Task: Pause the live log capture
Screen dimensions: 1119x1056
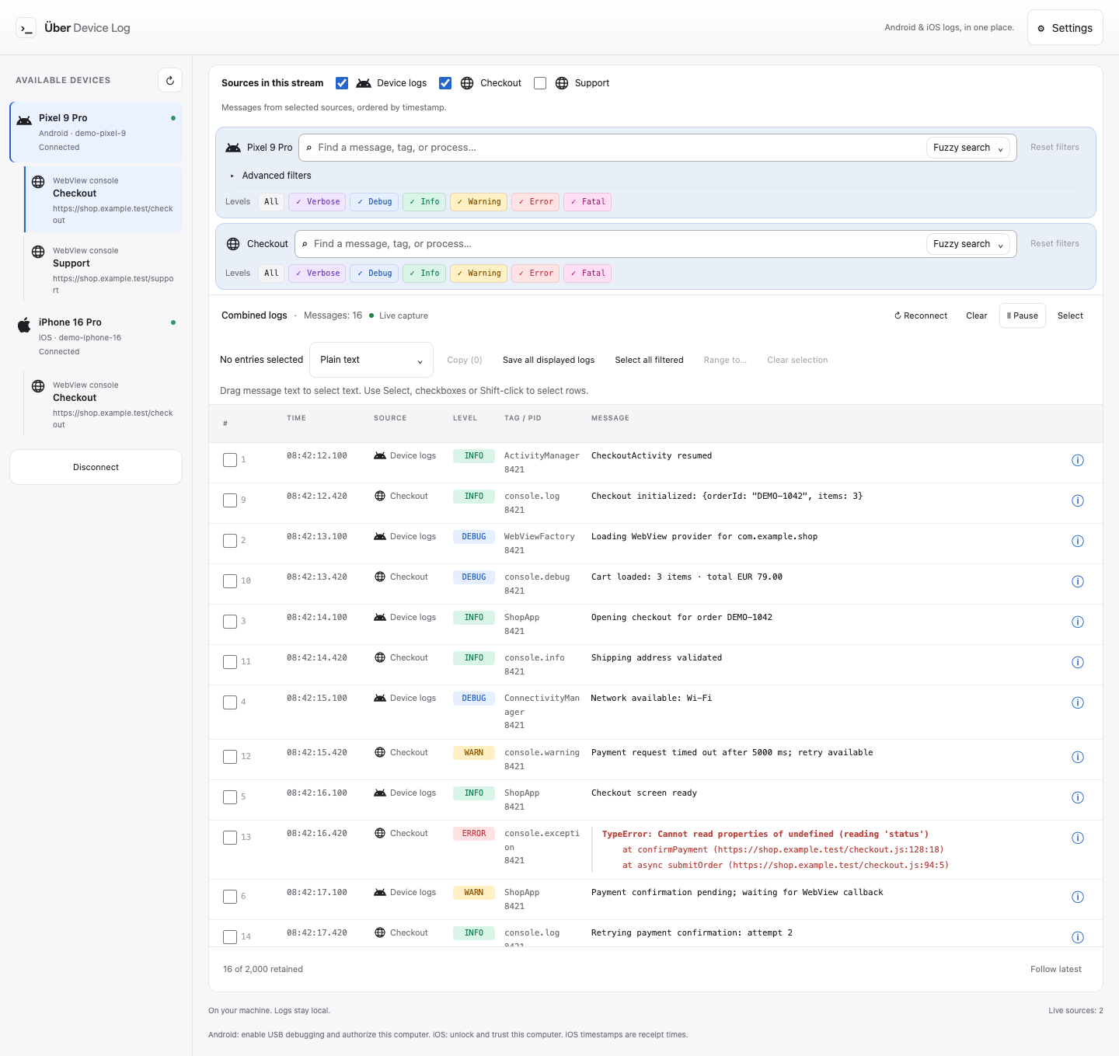Action: (1023, 315)
